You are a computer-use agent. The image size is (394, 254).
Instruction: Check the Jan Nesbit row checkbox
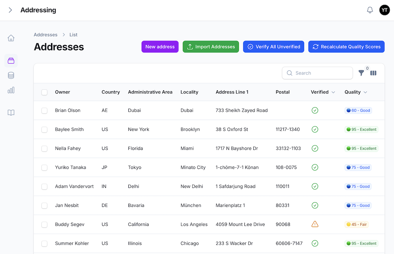(x=44, y=205)
